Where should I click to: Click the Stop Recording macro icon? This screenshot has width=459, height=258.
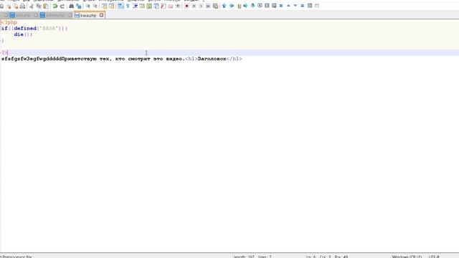coord(194,6)
